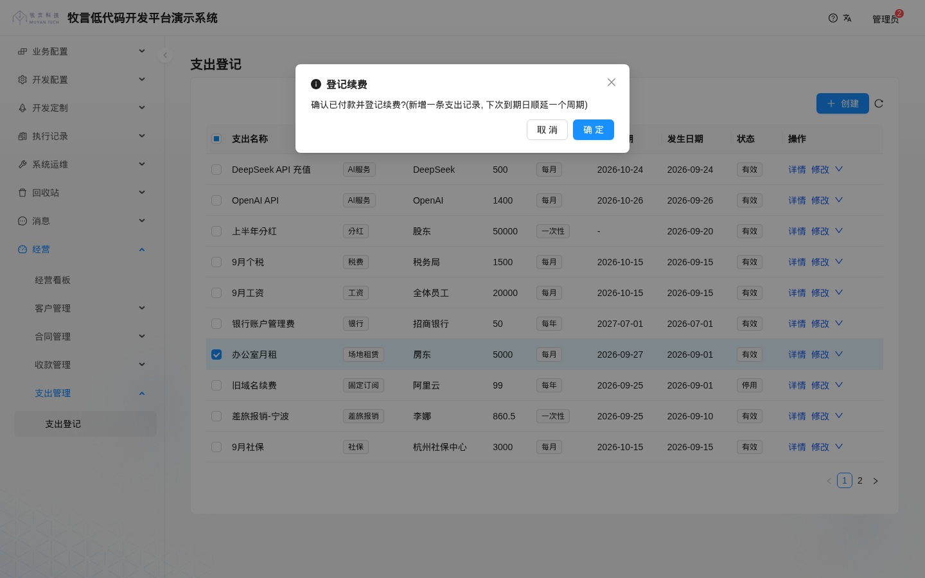Go to pagination page 2
The image size is (925, 578).
click(x=860, y=480)
